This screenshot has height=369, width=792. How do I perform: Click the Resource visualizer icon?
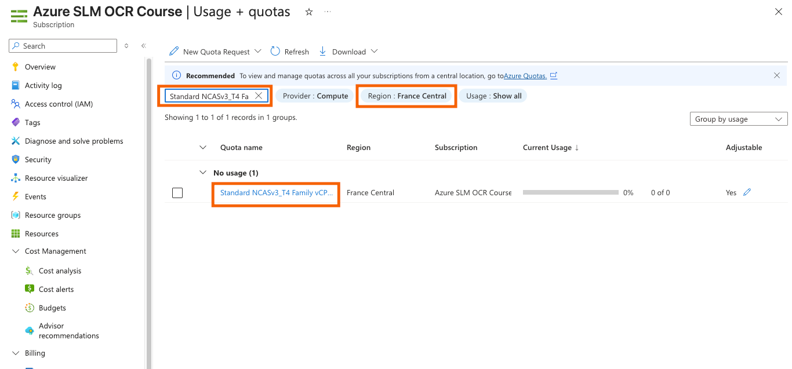16,178
